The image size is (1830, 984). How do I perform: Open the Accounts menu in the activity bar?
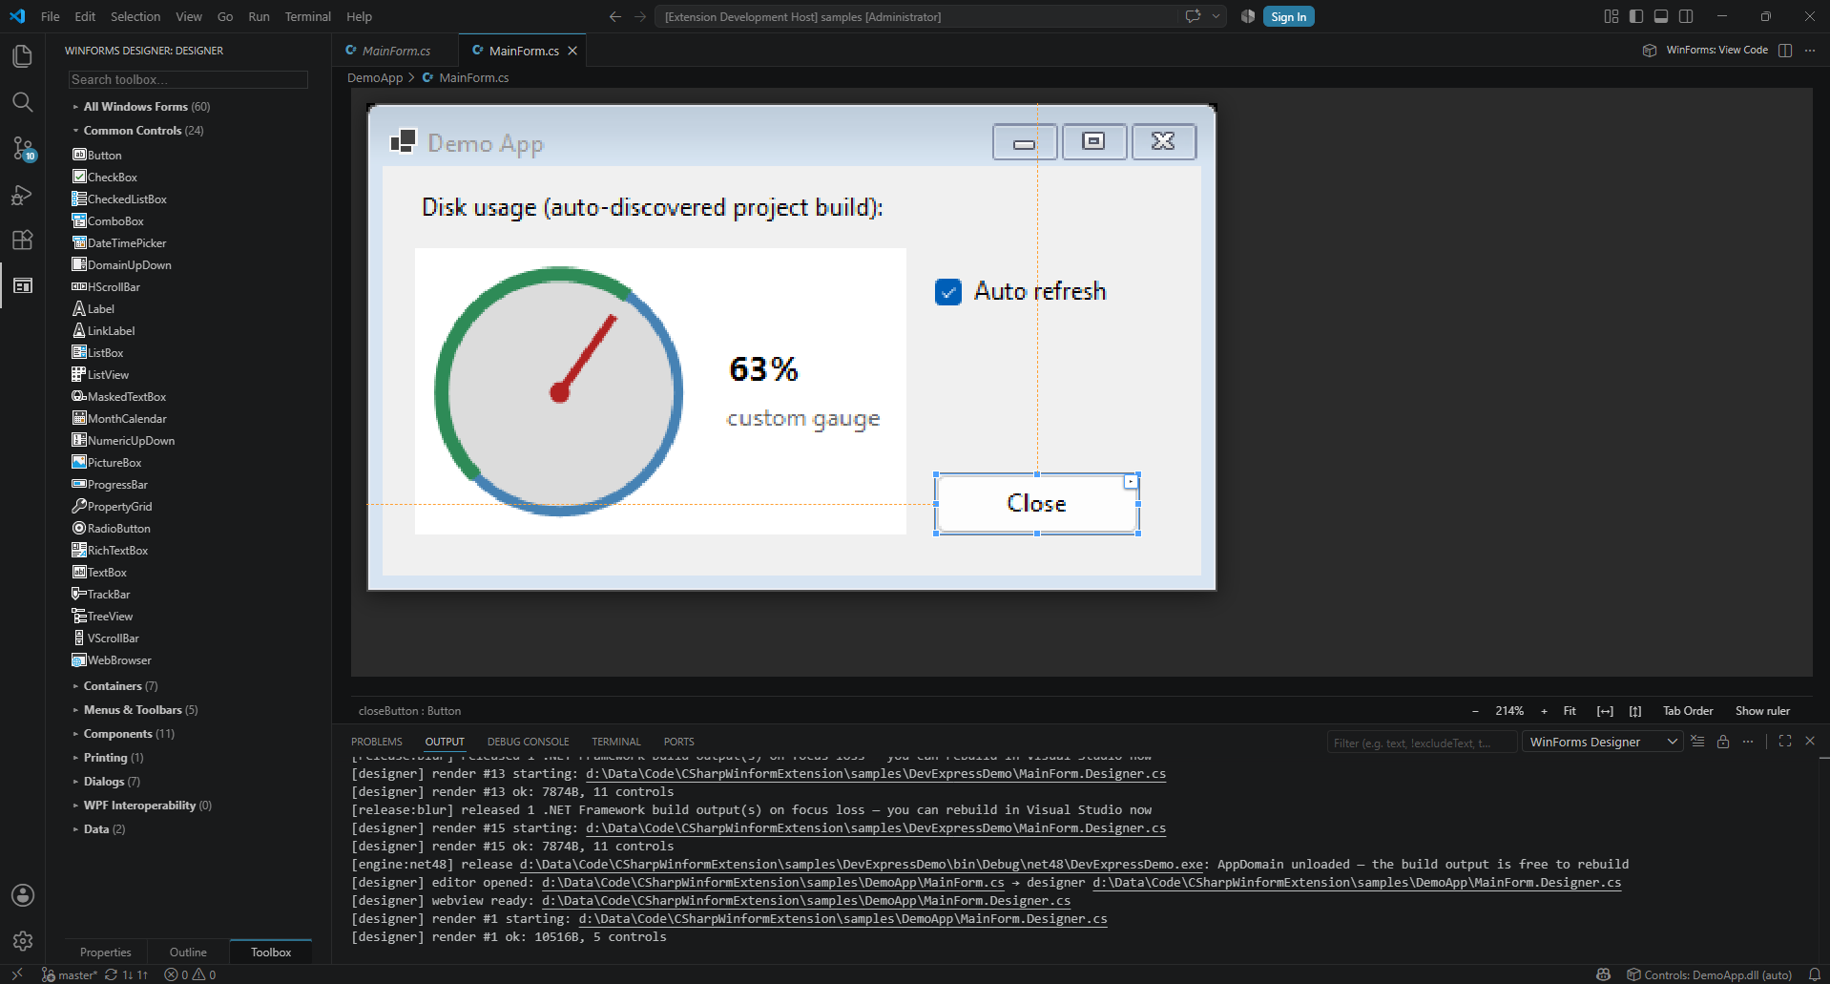[x=23, y=895]
